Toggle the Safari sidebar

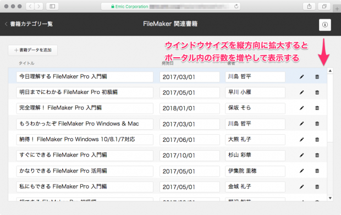click(x=52, y=6)
